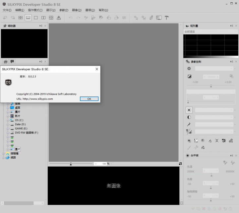Click the sharpness/noise reduction icon
This screenshot has height=213, width=239.
[189, 132]
